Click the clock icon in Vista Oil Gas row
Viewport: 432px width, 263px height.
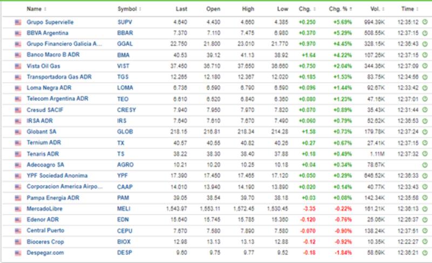click(424, 66)
